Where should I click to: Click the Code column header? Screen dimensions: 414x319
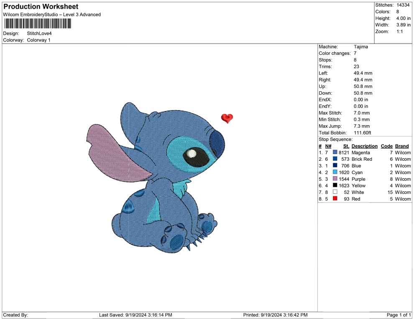386,146
